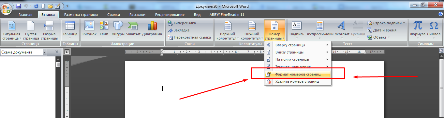
Task: Insert a SmartArt graphic
Action: coord(133,29)
